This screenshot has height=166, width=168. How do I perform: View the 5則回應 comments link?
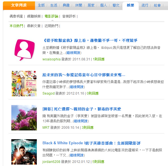point(98,161)
